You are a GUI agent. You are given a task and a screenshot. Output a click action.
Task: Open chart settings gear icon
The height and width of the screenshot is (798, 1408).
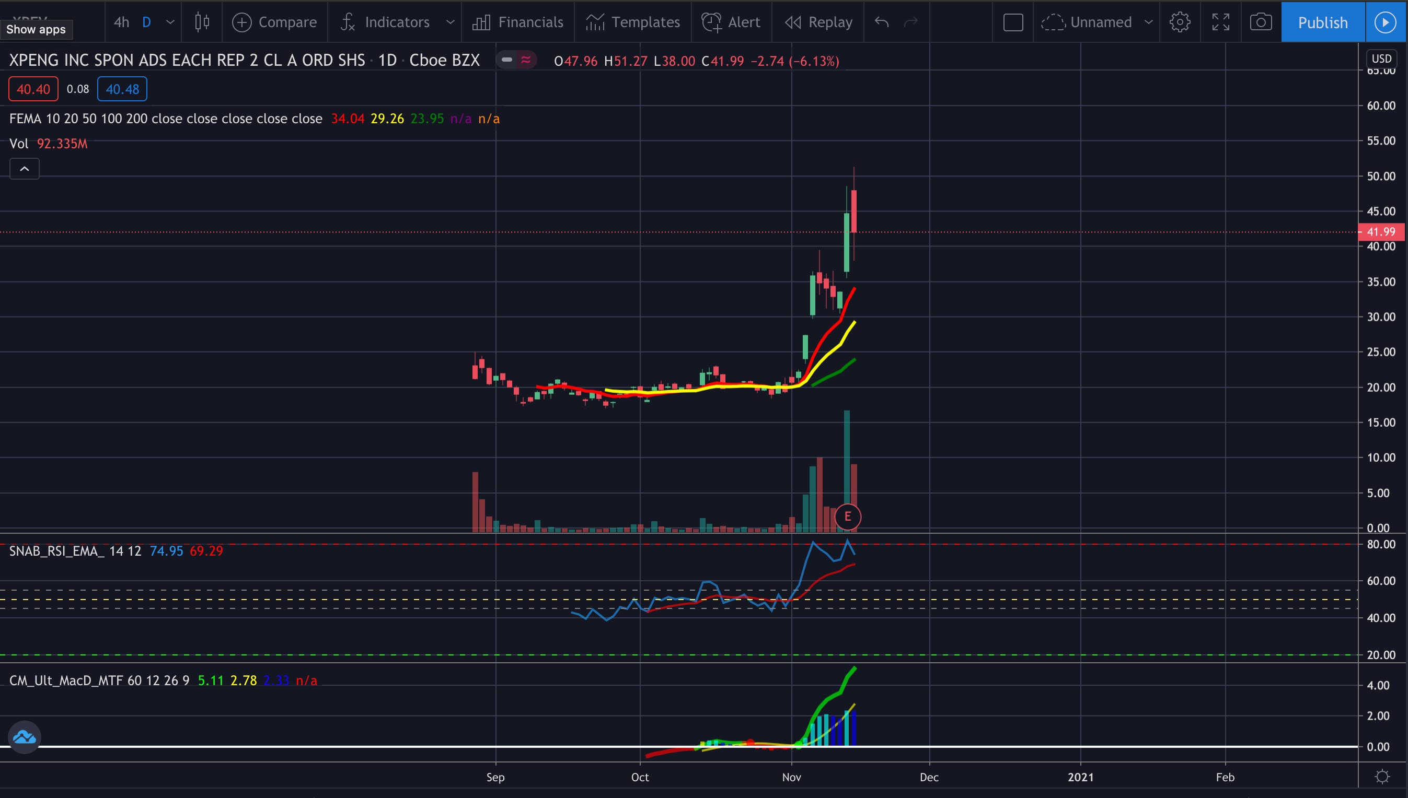[x=1179, y=22]
